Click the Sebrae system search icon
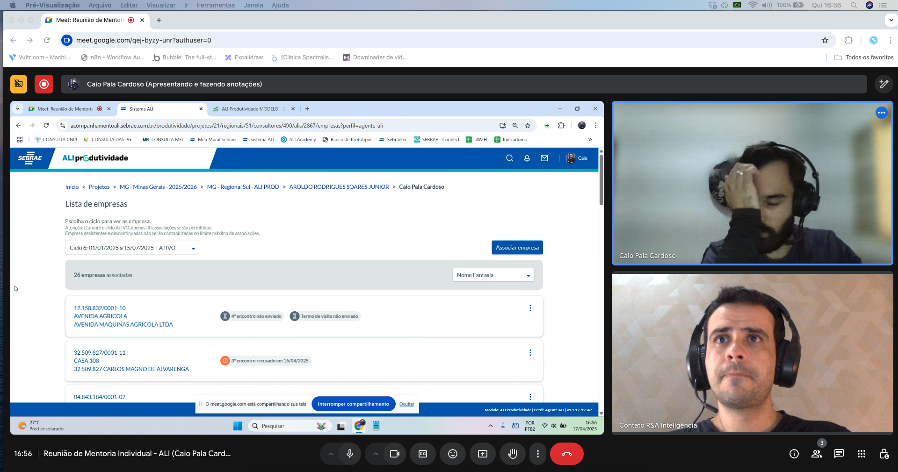898x472 pixels. 509,158
